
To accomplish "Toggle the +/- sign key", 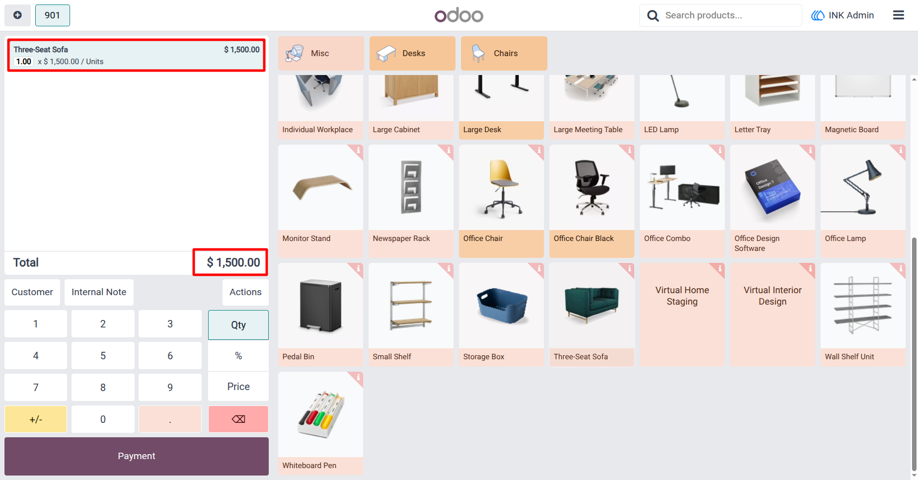I will coord(36,419).
